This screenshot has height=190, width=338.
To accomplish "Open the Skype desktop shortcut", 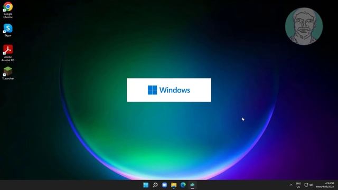I will pos(8,31).
